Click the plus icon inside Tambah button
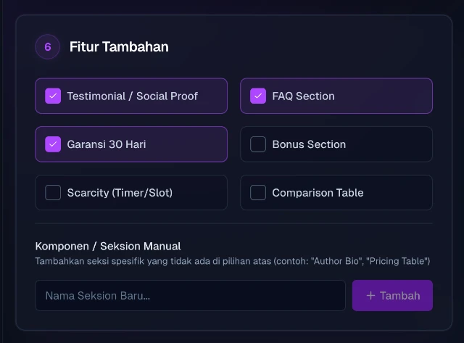 click(x=371, y=296)
